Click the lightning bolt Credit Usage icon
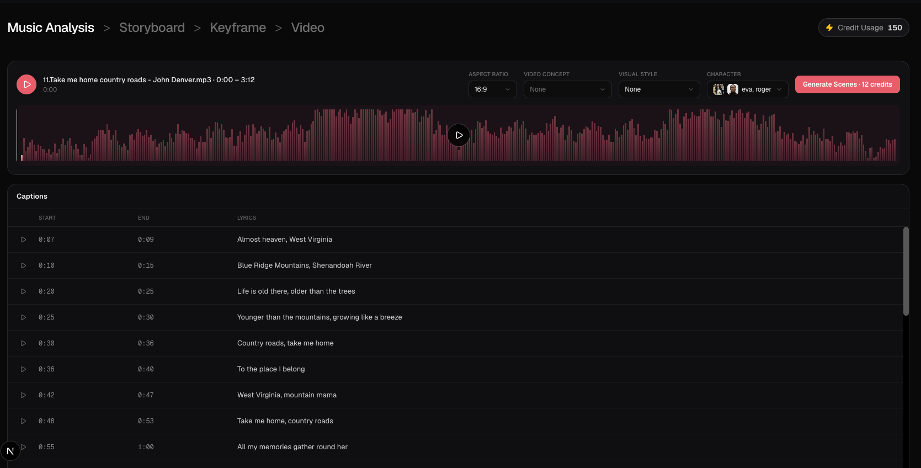This screenshot has width=921, height=468. click(x=829, y=28)
